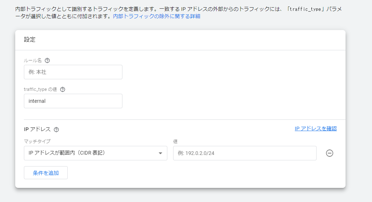This screenshot has width=372, height=202.
Task: Click the ルール名 label text
Action: pos(33,60)
